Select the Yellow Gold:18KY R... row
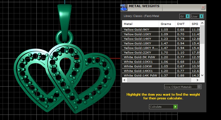 [x=161, y=48]
